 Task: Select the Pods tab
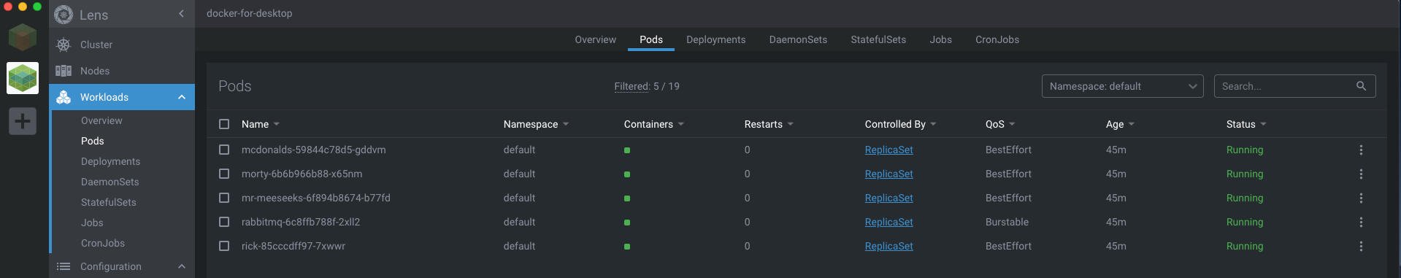[651, 39]
